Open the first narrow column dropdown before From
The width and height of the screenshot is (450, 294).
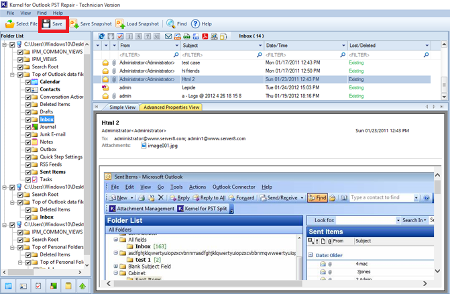[98, 46]
